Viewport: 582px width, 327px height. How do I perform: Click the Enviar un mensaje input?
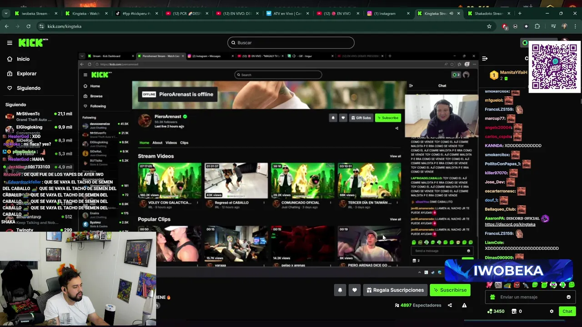(530, 297)
